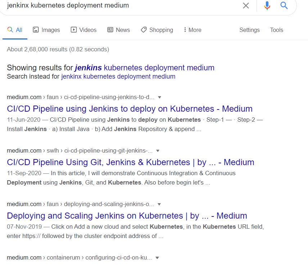Image resolution: width=308 pixels, height=266 pixels.
Task: Expand dropdown arrow beside first medium.com faun URL
Action: [160, 97]
